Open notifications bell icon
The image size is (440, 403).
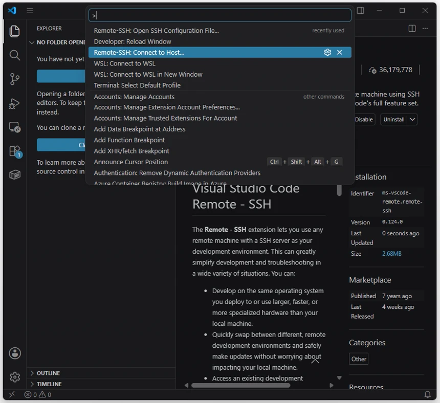(427, 395)
